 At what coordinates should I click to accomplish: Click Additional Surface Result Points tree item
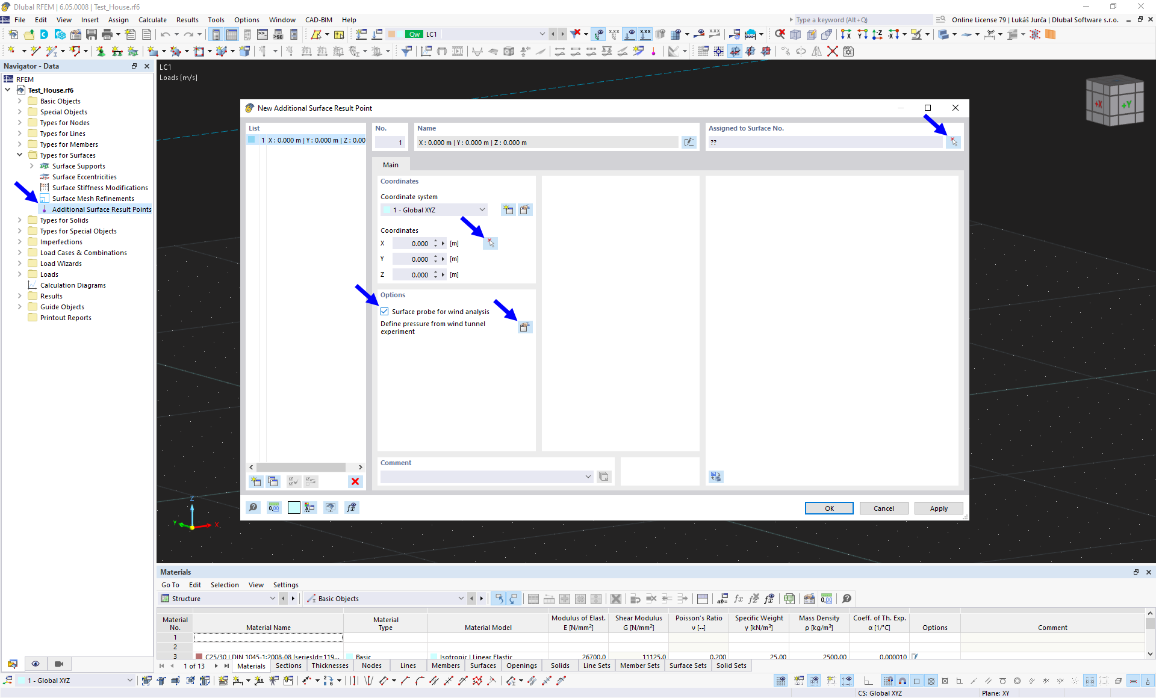[102, 209]
